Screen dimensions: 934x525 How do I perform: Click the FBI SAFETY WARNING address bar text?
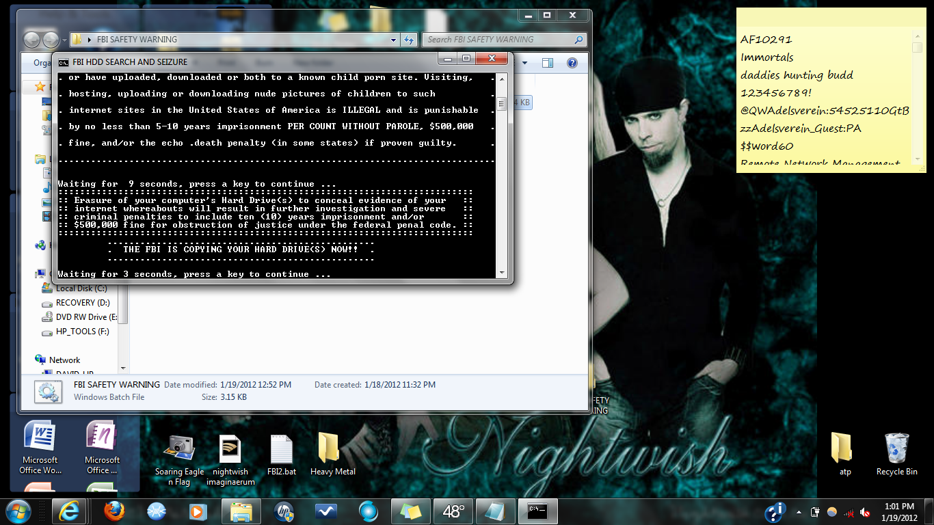click(x=136, y=40)
